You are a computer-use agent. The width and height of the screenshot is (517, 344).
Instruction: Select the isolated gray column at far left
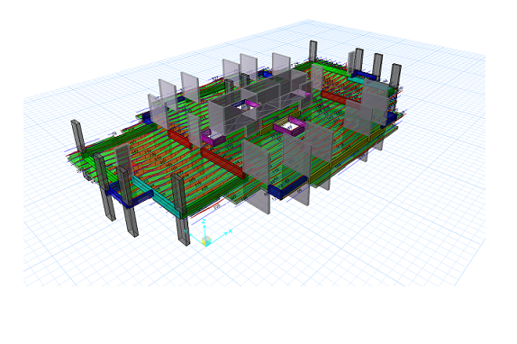click(77, 137)
